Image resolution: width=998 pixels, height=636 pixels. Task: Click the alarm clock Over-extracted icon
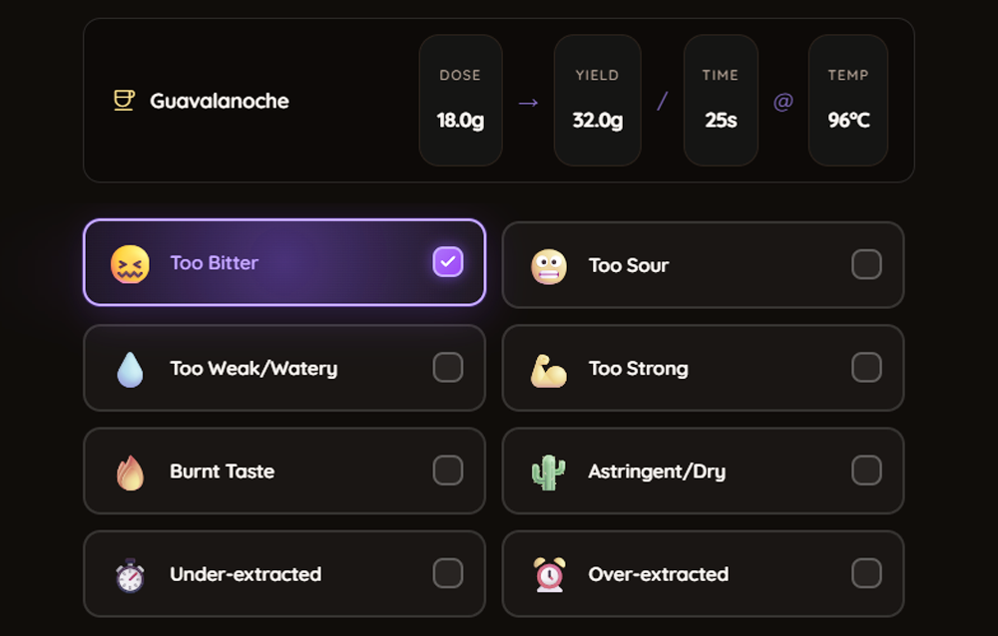pyautogui.click(x=549, y=575)
